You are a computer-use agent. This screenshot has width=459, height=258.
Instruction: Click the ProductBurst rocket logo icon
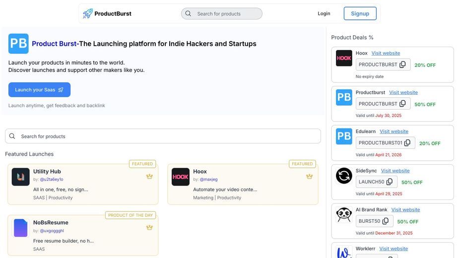[x=87, y=13]
